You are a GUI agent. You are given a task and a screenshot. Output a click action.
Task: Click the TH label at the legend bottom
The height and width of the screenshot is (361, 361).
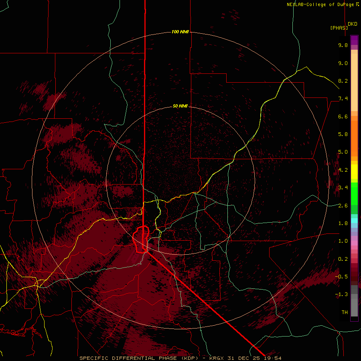(x=345, y=312)
